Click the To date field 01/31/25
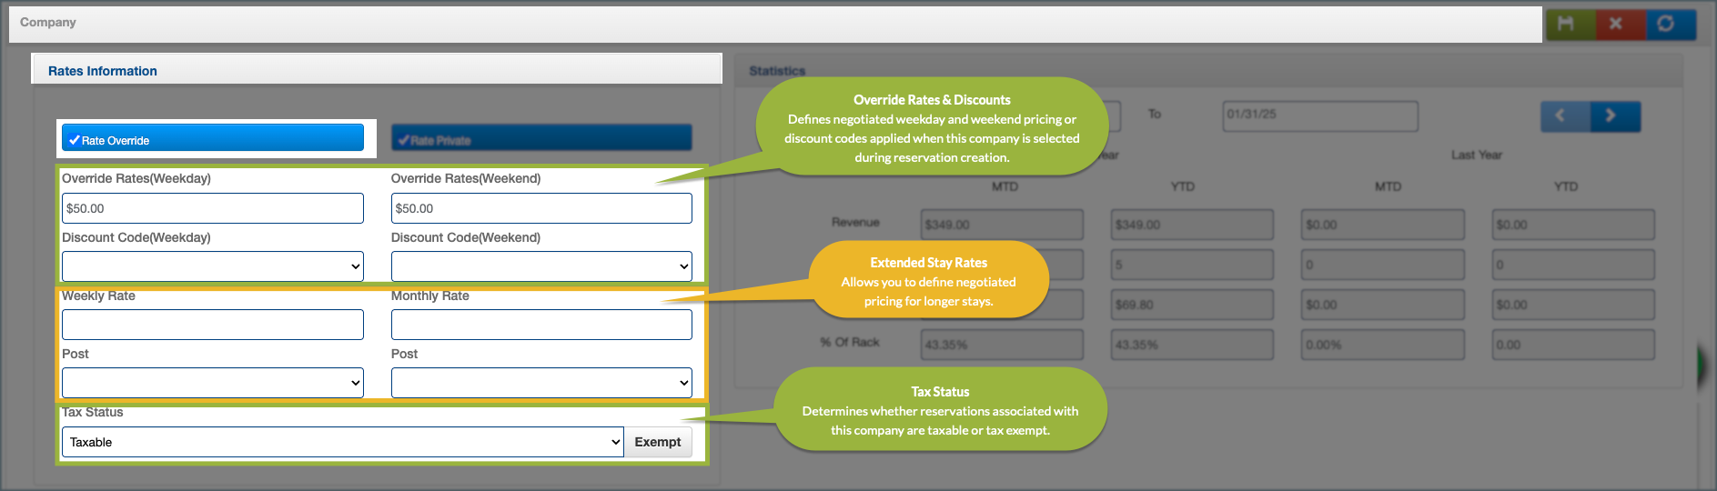Screen dimensions: 1717x491 1319,115
